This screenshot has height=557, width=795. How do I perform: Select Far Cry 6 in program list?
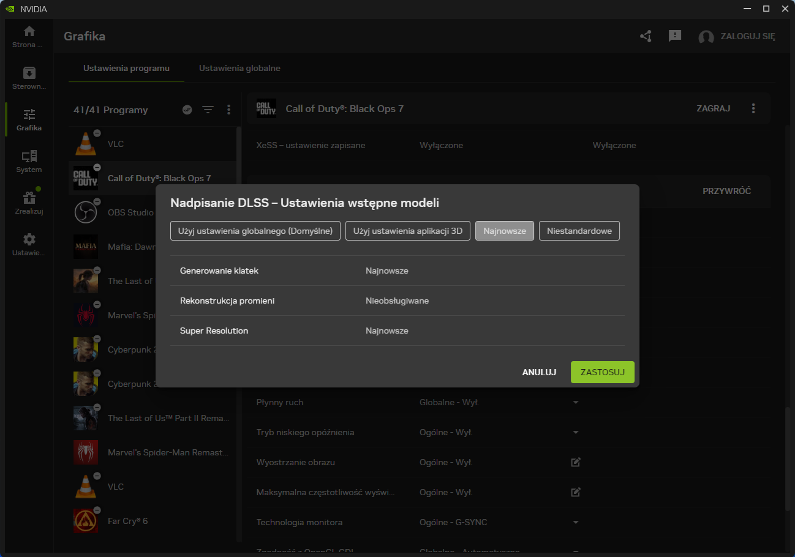pyautogui.click(x=127, y=521)
